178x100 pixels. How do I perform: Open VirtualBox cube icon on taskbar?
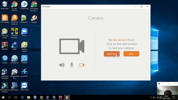pos(48,97)
